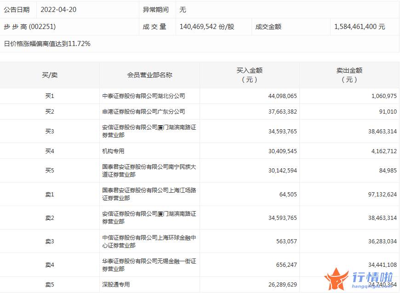This screenshot has width=400, height=293.
Task: Click the 会员营业部名称 column header
Action: point(150,75)
